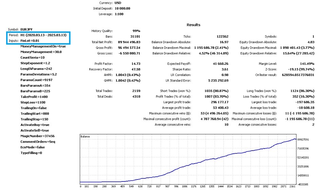Screen dimensions: 326x191
Task: Click LR Standard Error 5 235 292.69
Action: 218,80
